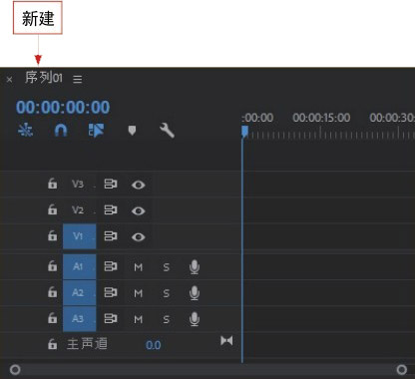Image resolution: width=415 pixels, height=379 pixels.
Task: Toggle lock on track A3
Action: [x=52, y=318]
